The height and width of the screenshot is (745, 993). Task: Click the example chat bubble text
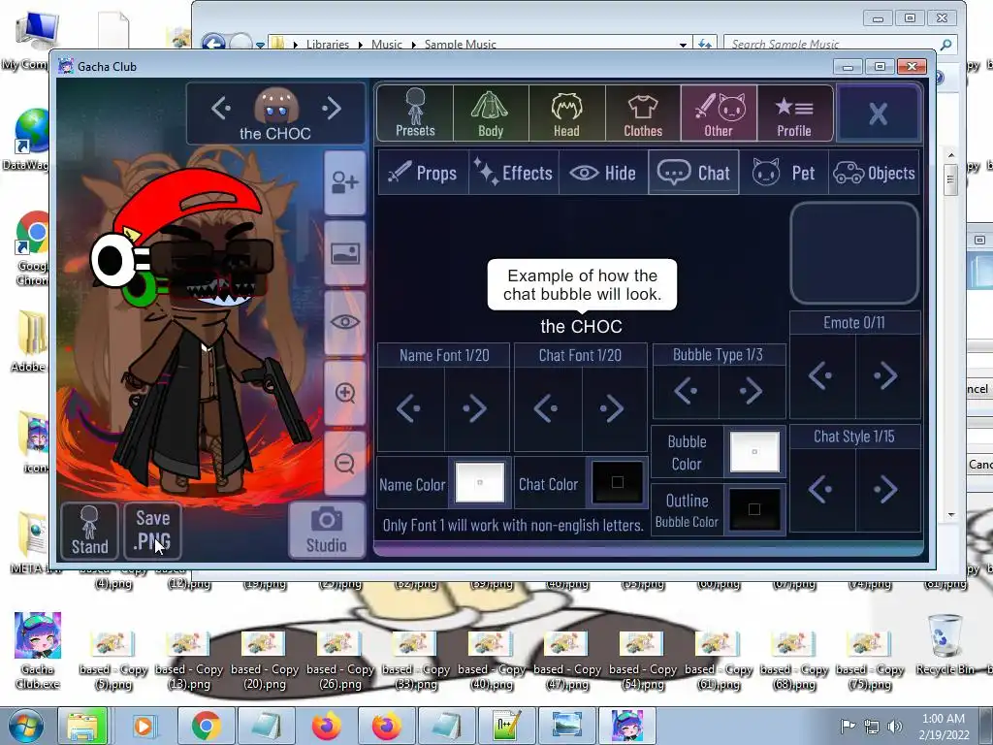(582, 284)
